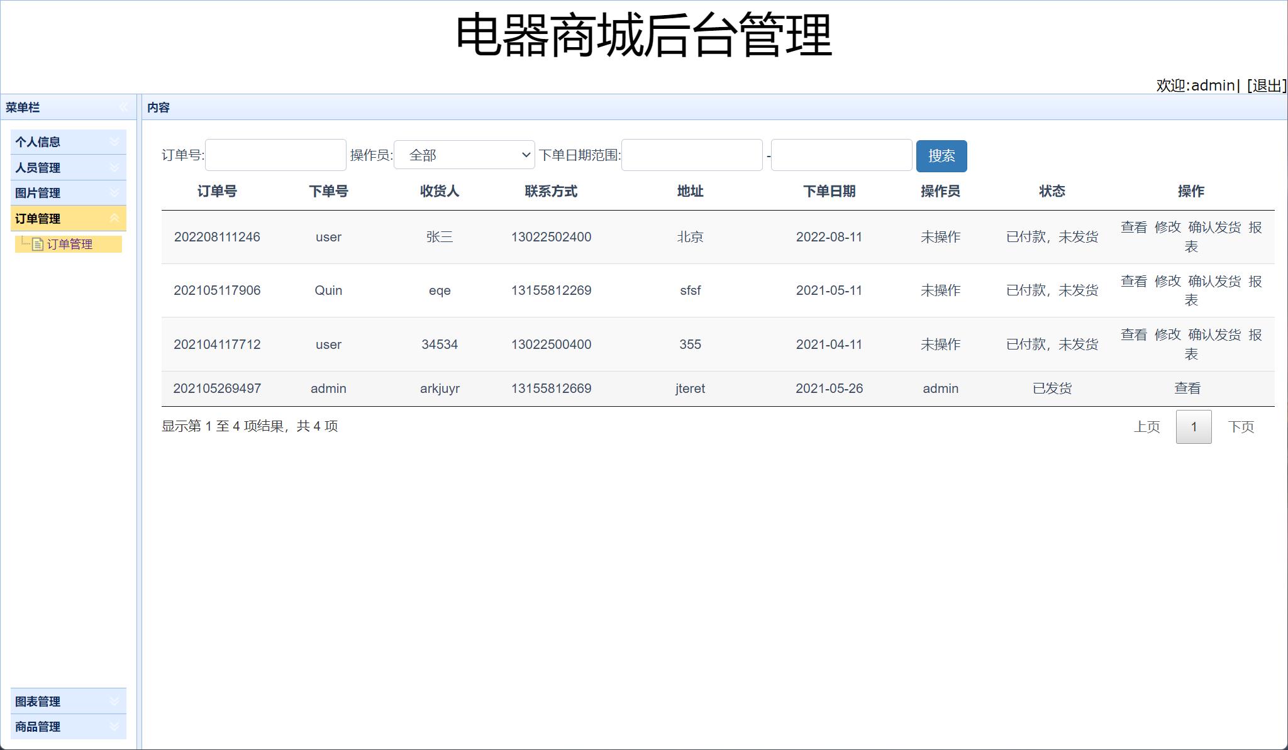Click the document icon beside 订单管理 submenu entry
The height and width of the screenshot is (750, 1288).
tap(36, 245)
